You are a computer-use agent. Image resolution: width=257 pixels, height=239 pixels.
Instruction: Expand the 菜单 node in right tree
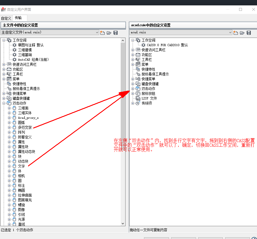[x=133, y=64]
